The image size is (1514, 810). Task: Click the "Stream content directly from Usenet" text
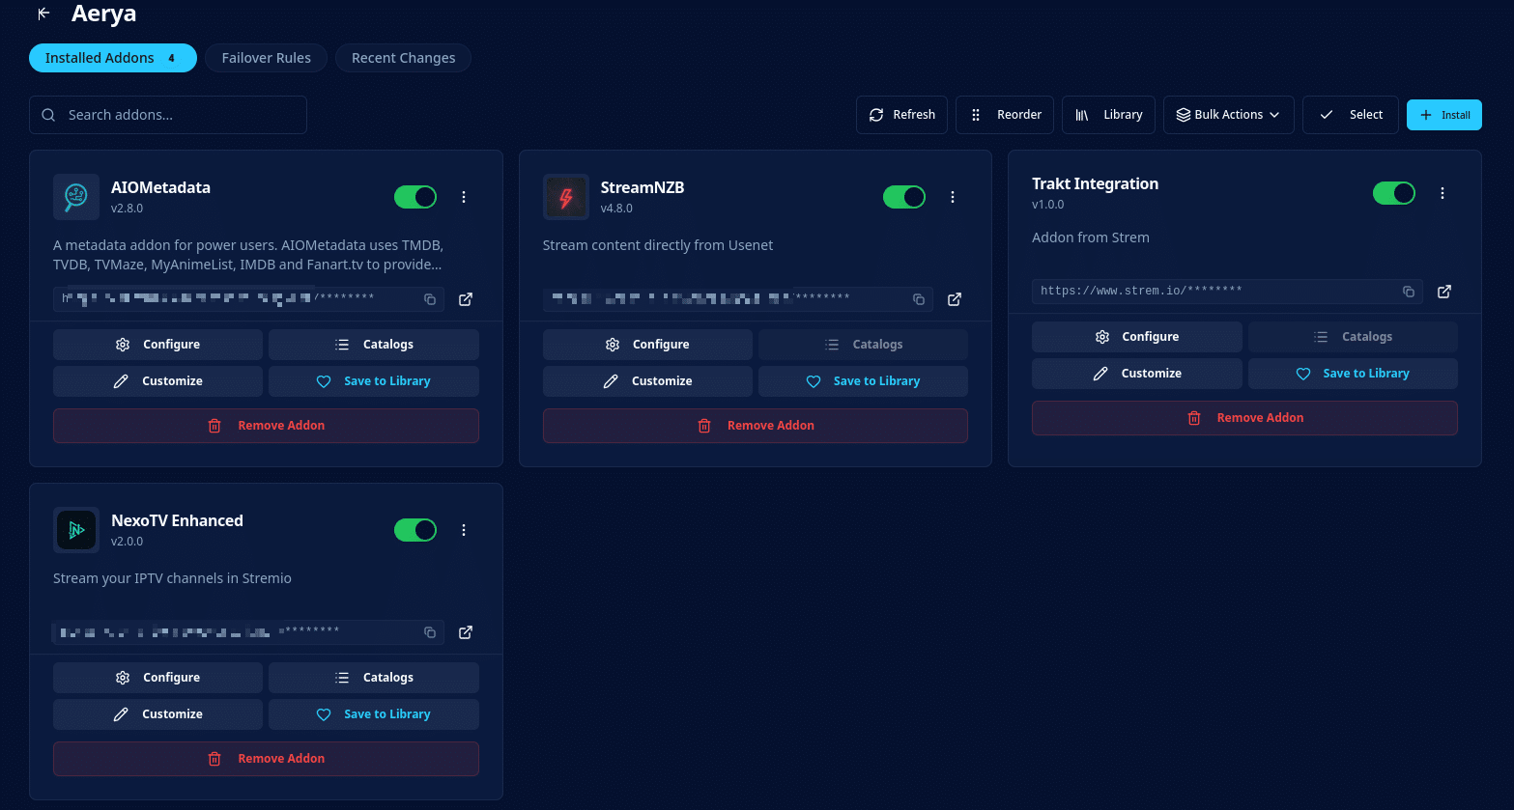[658, 245]
